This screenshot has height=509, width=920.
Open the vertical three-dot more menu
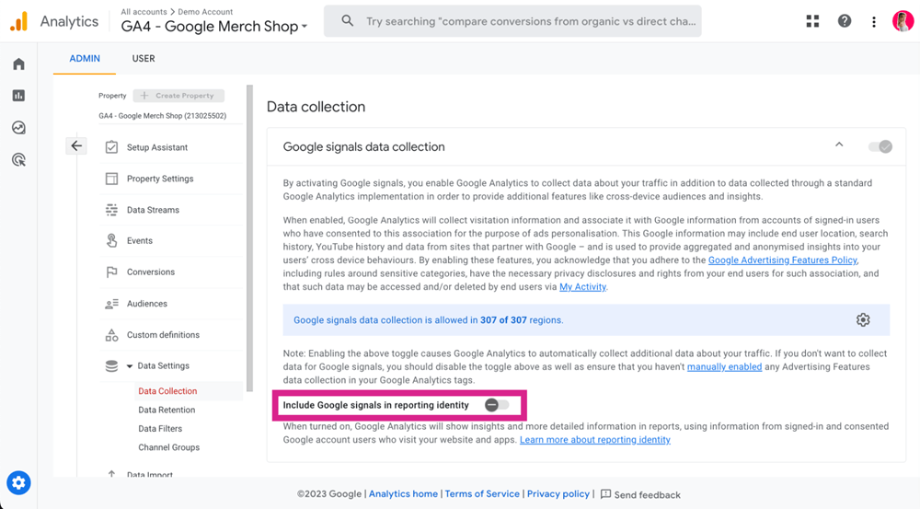click(874, 22)
